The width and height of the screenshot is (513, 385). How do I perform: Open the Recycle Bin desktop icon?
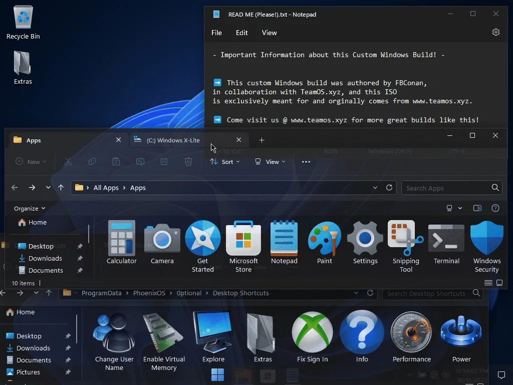23,22
